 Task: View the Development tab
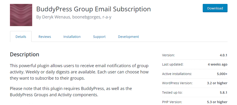(128, 37)
